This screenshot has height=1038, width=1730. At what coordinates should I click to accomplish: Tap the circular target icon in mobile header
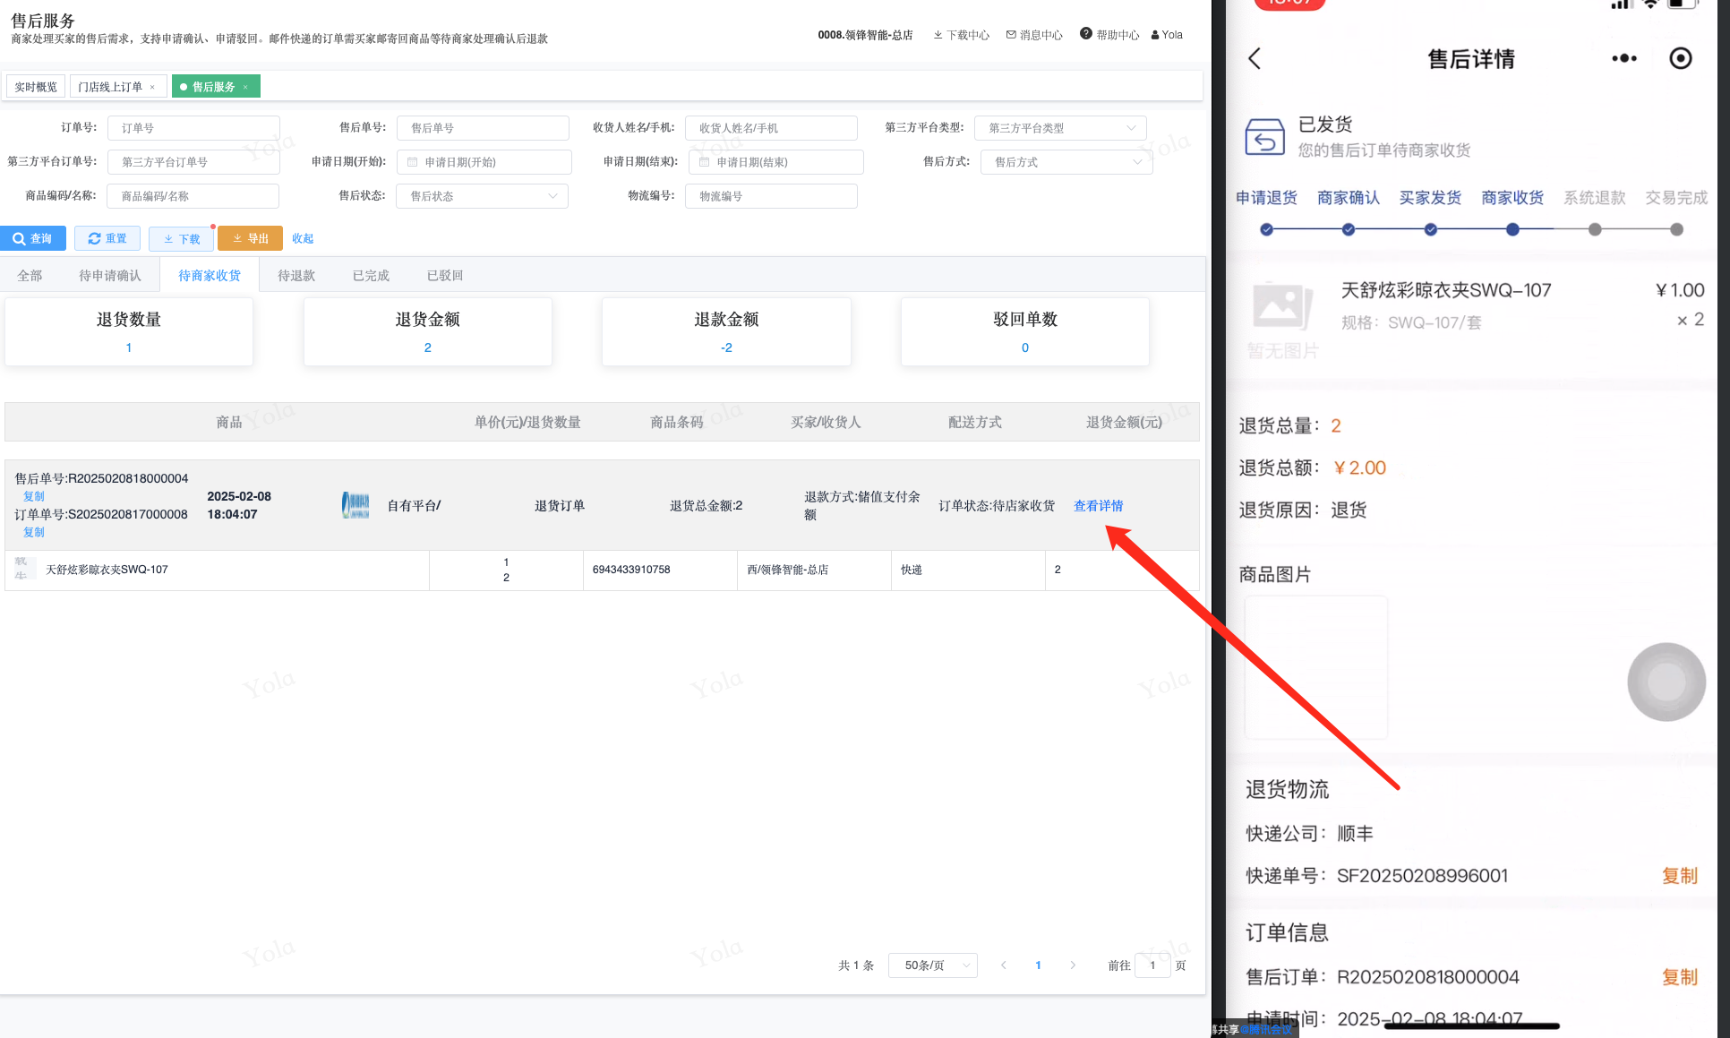click(x=1681, y=59)
